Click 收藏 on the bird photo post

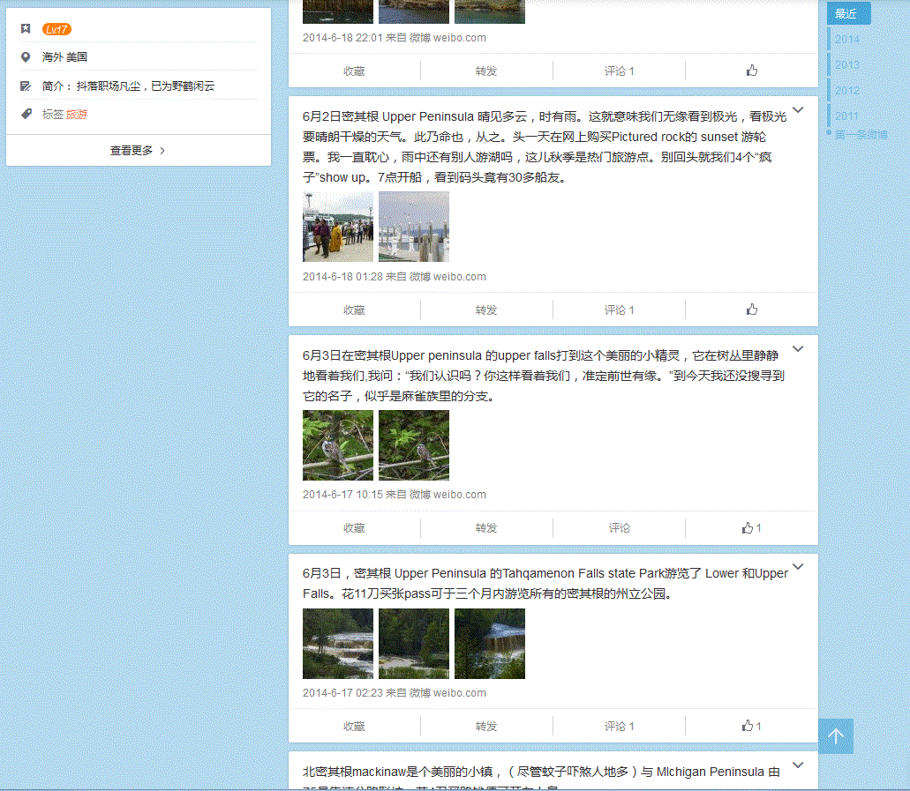click(354, 527)
